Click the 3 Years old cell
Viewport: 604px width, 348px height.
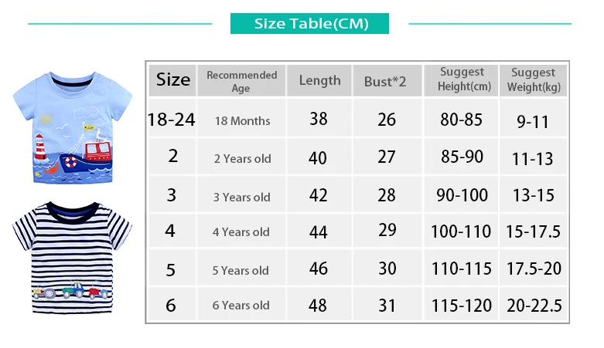[241, 194]
